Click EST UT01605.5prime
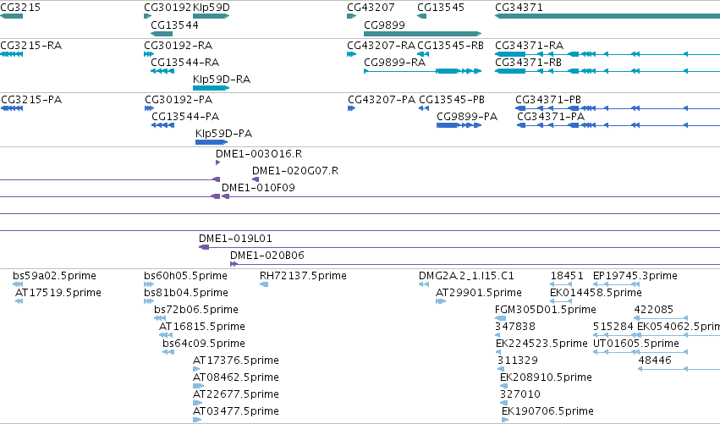Viewport: 720px width, 424px height. point(636,344)
